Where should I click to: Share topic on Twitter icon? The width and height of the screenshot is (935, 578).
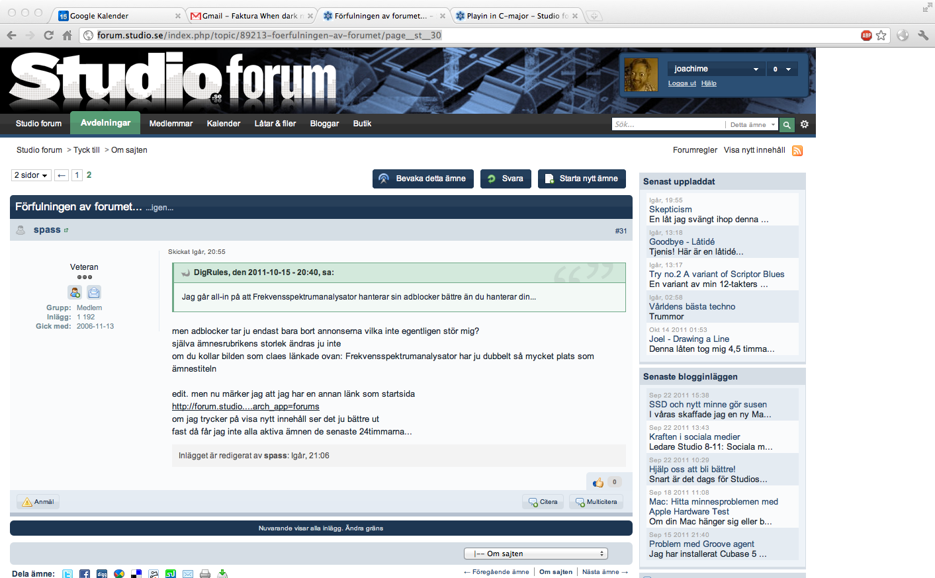pyautogui.click(x=67, y=573)
